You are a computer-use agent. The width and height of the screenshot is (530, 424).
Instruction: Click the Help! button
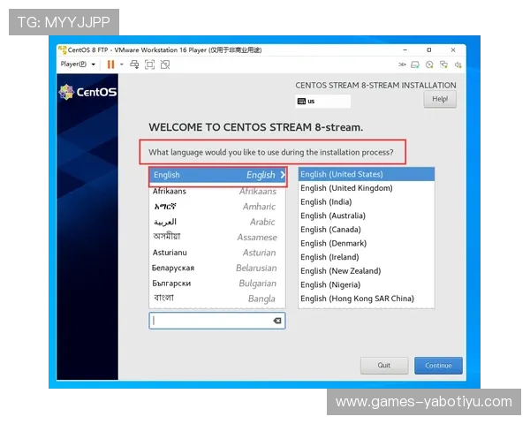tap(440, 99)
